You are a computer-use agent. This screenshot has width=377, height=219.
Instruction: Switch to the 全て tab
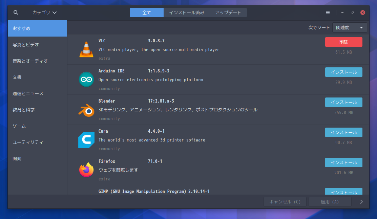(147, 13)
